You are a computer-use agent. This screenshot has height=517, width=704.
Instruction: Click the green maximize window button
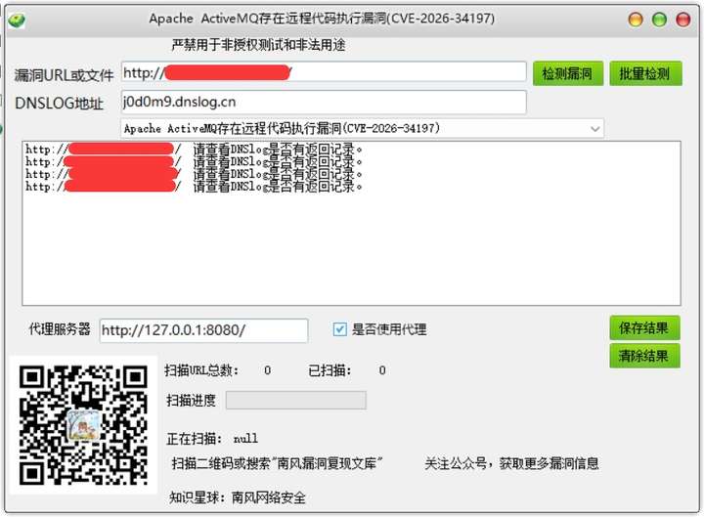click(x=659, y=20)
